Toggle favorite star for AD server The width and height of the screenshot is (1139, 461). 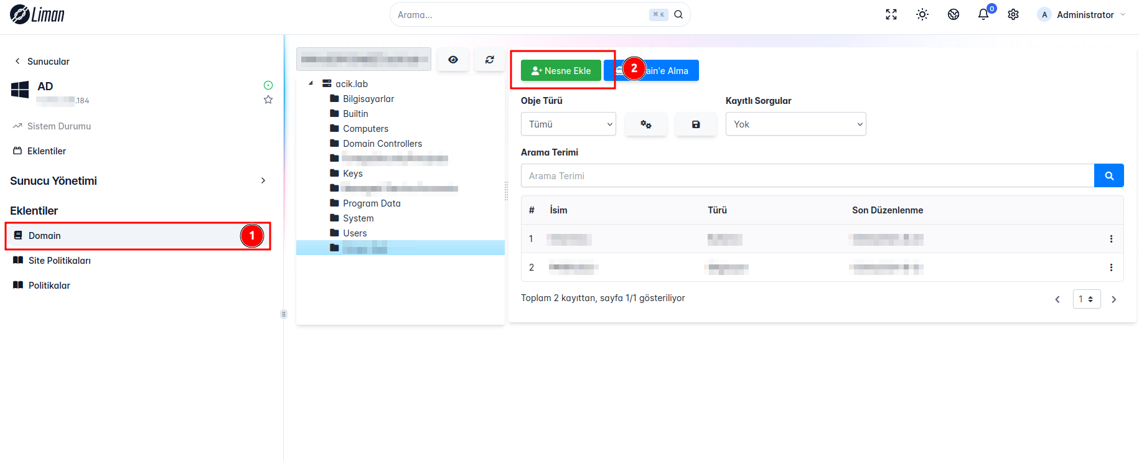coord(268,100)
